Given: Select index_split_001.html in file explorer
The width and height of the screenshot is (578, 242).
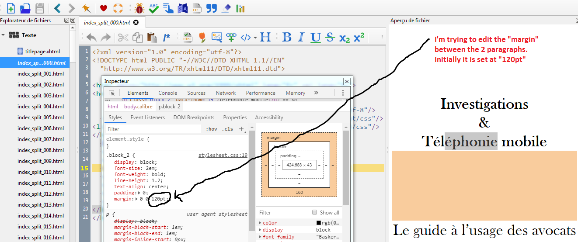Looking at the screenshot, I should 41,74.
